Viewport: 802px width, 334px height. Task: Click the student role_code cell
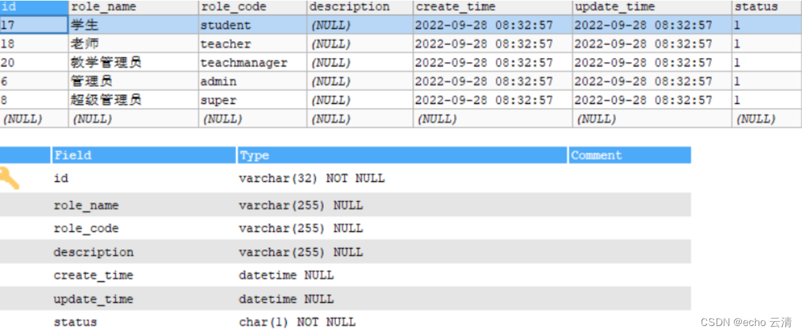(253, 25)
